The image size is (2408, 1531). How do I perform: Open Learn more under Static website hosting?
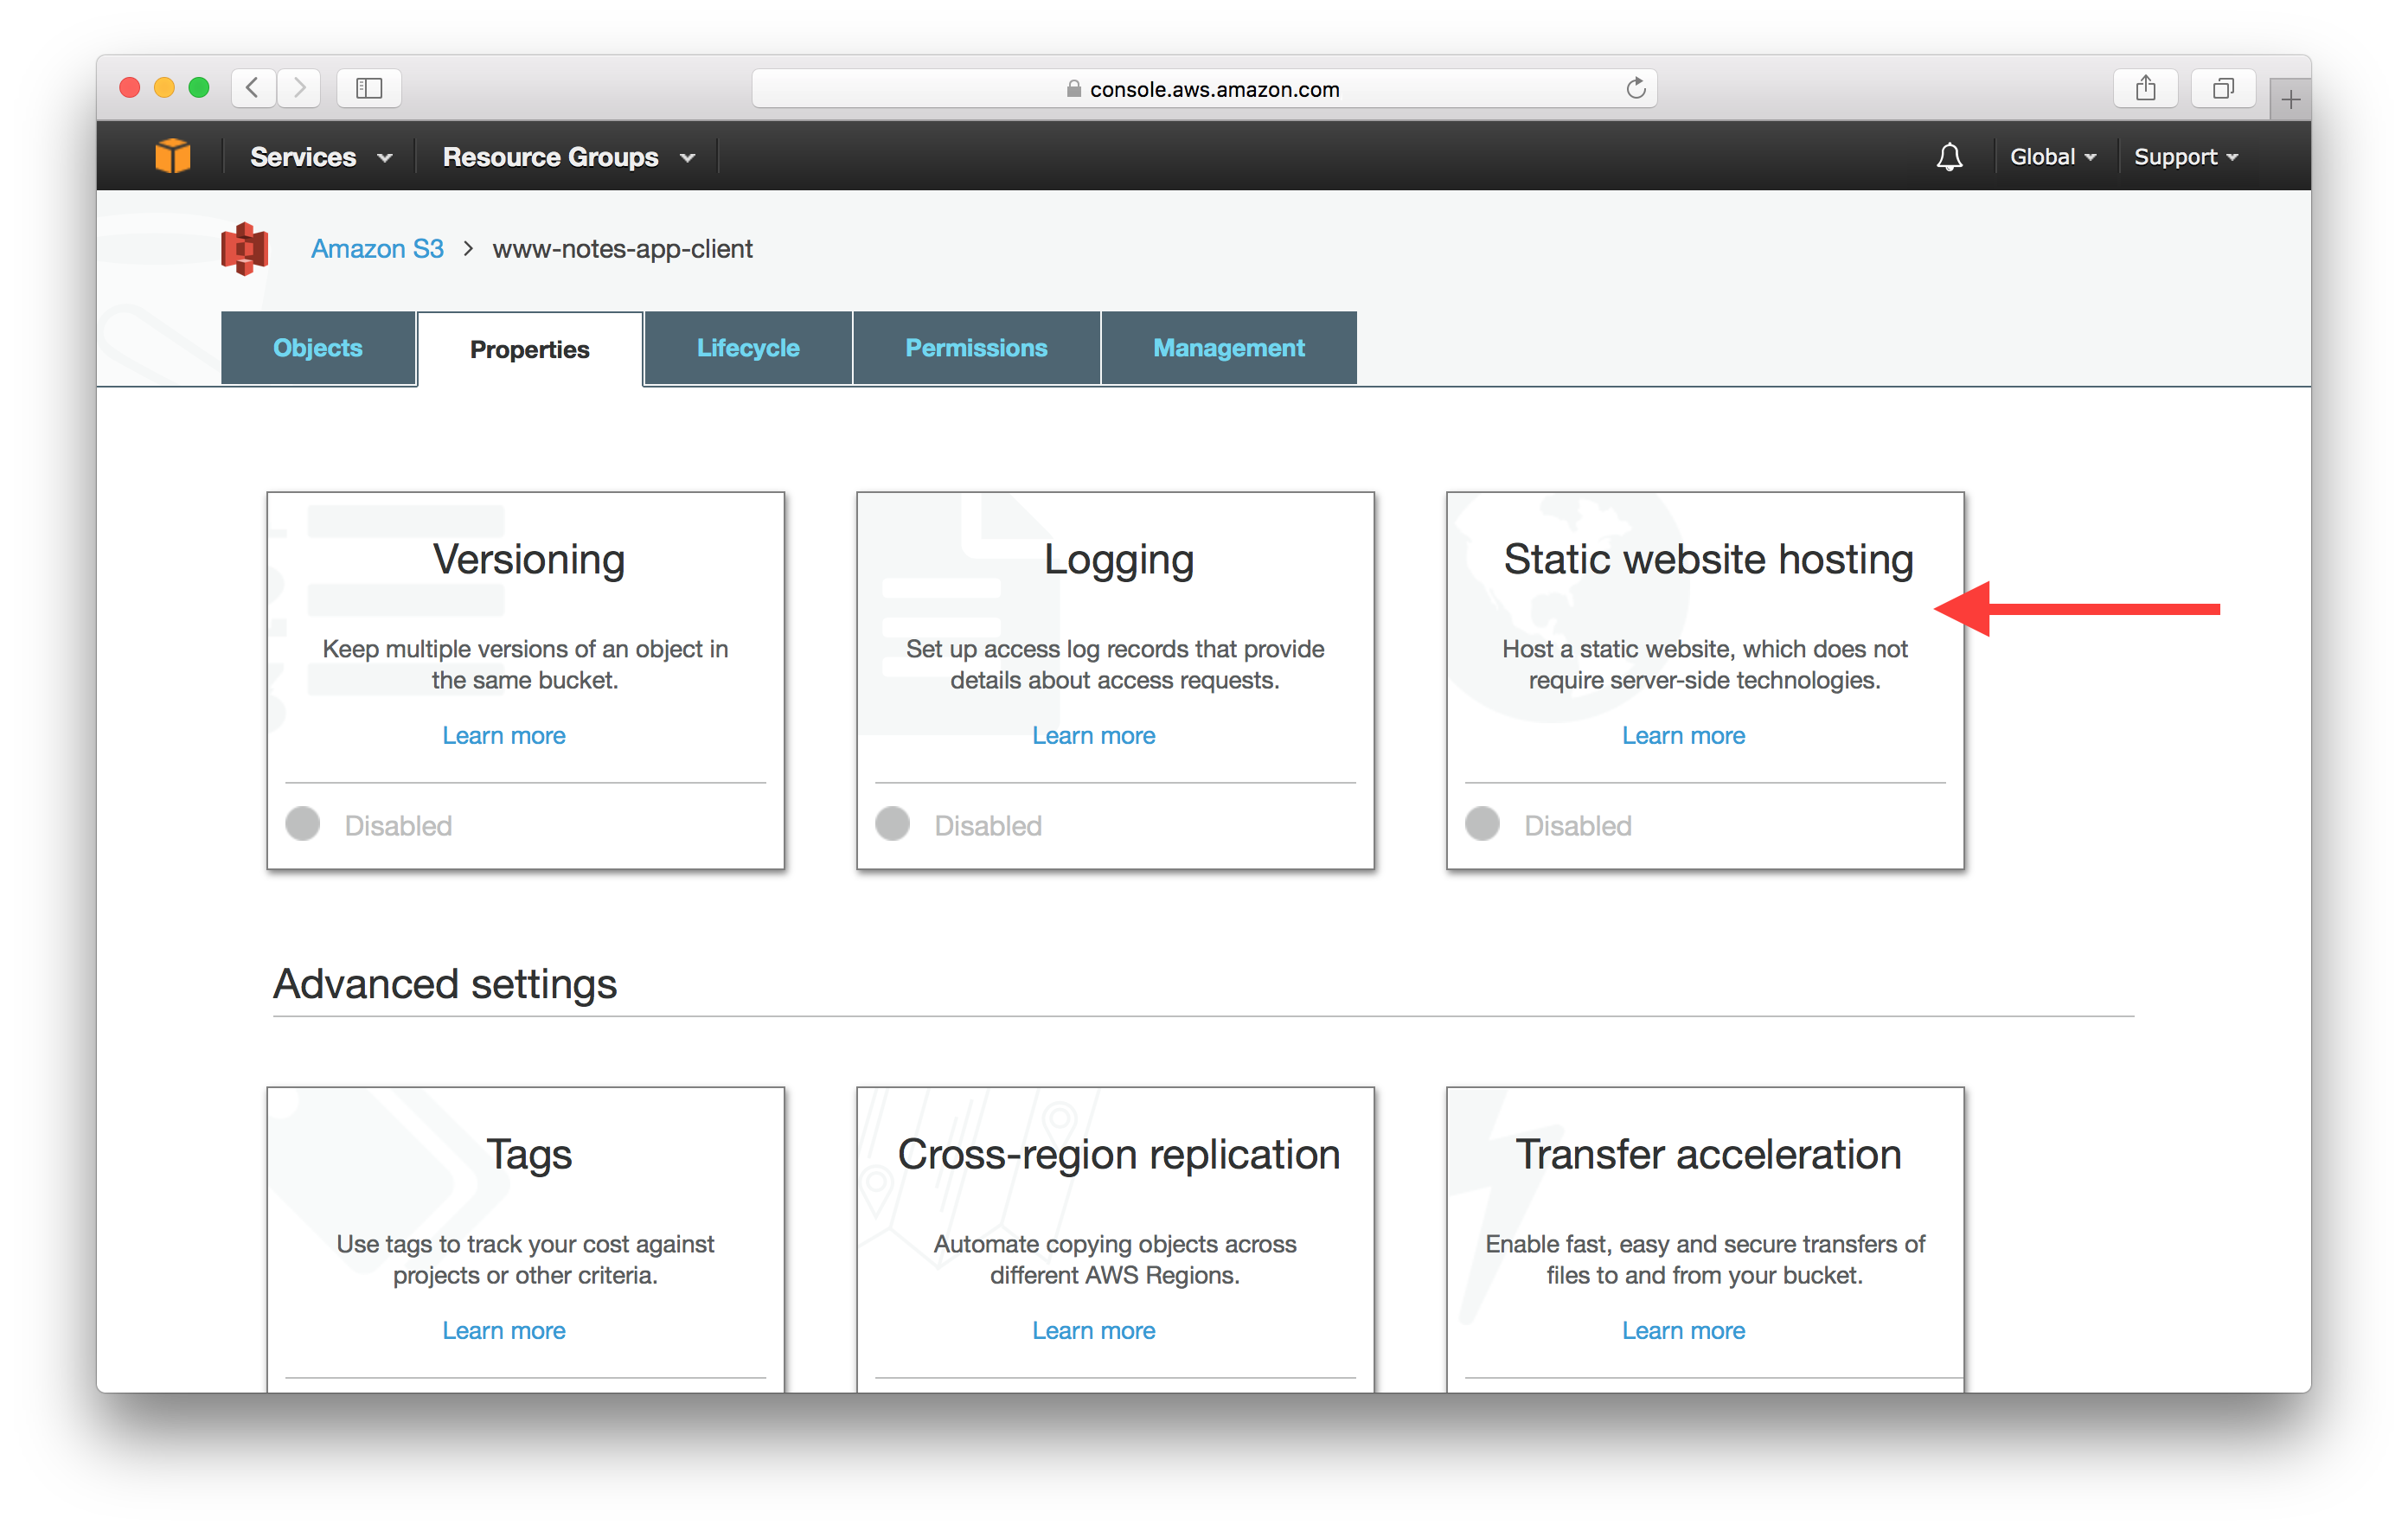pyautogui.click(x=1683, y=735)
